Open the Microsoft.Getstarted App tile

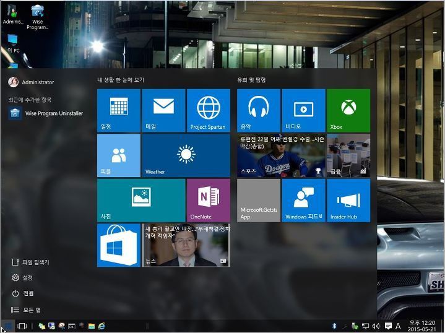point(259,200)
